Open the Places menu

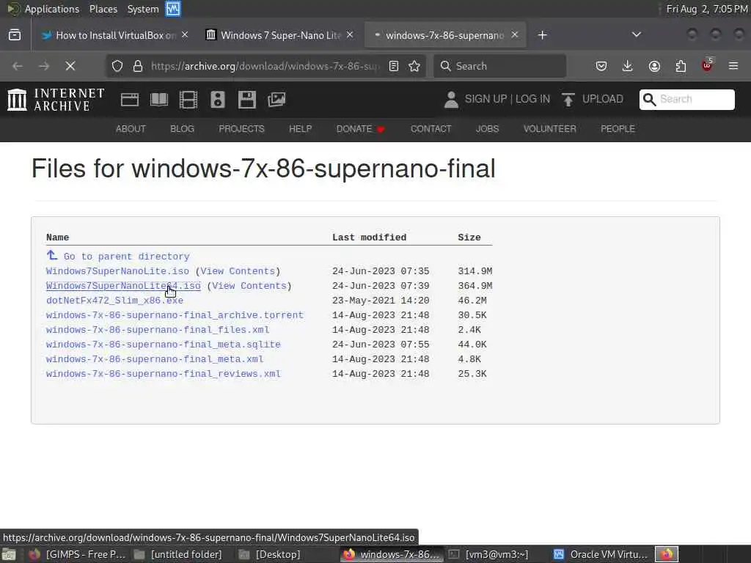pyautogui.click(x=103, y=9)
